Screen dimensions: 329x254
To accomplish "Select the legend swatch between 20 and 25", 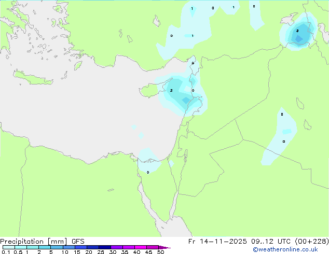I will tap(93, 247).
